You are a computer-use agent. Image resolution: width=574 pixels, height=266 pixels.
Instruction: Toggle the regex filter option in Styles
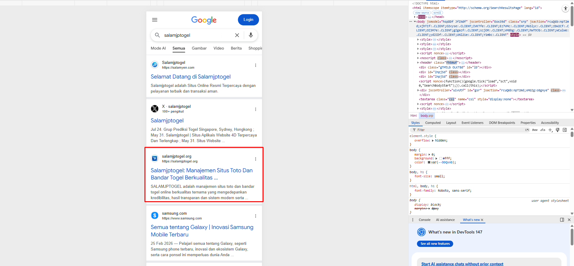(527, 130)
